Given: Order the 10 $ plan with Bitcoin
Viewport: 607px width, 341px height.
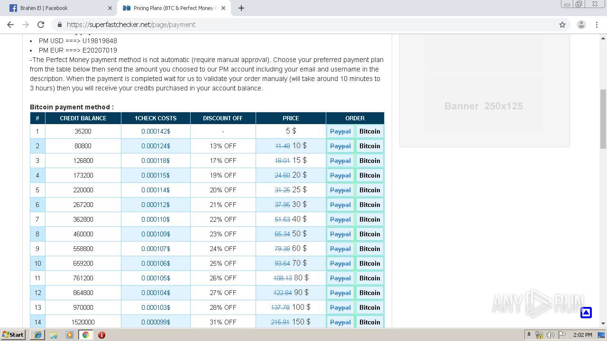Looking at the screenshot, I should 370,146.
